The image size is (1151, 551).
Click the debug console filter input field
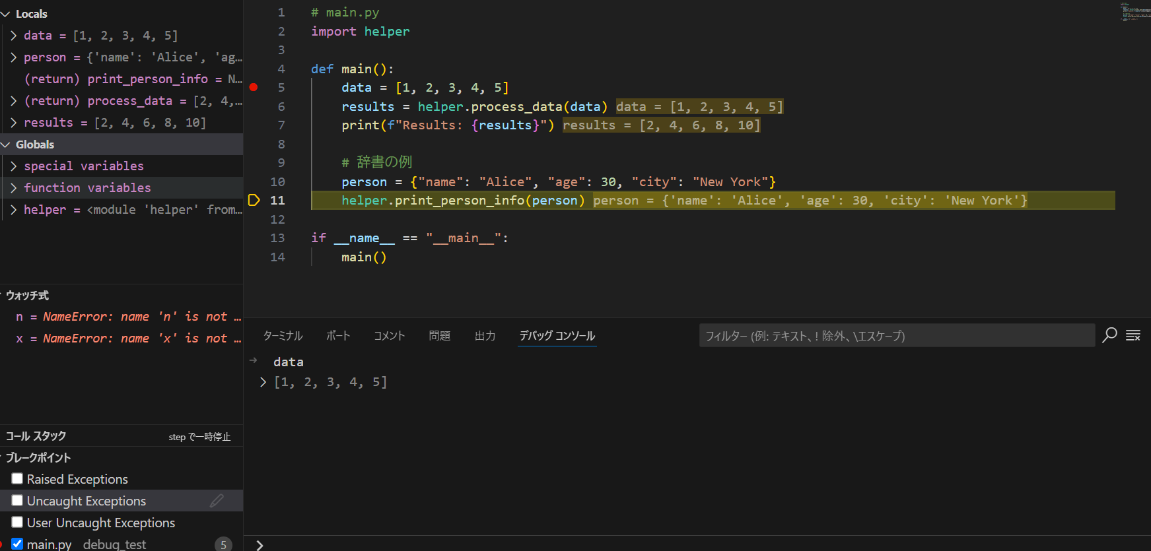click(x=897, y=335)
